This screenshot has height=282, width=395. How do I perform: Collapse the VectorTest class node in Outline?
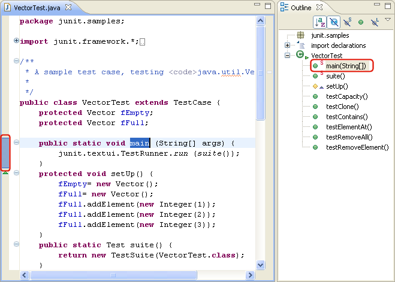tap(288, 55)
